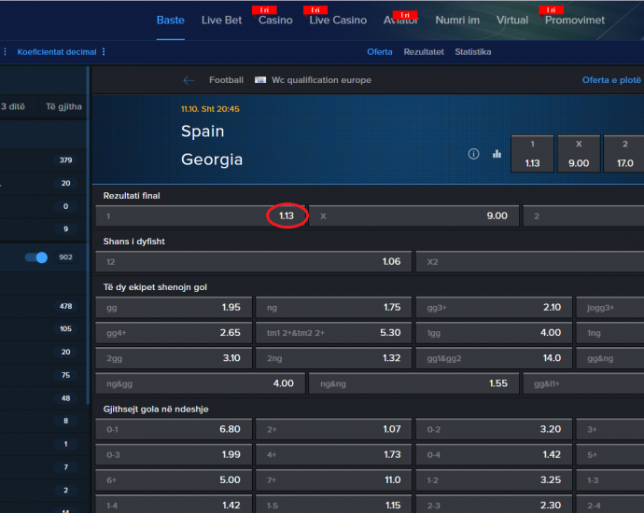Open the Casino tab
644x513 pixels.
275,21
